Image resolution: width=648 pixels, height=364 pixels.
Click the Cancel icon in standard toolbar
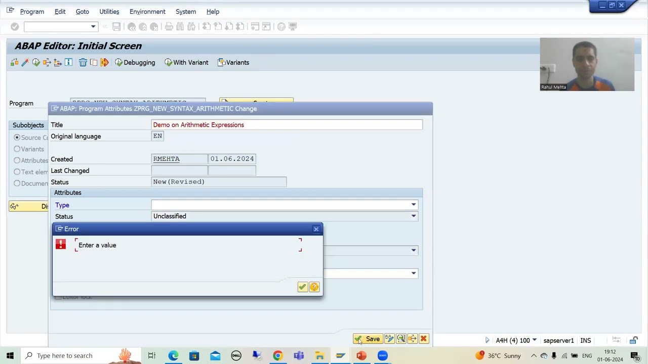(x=154, y=27)
